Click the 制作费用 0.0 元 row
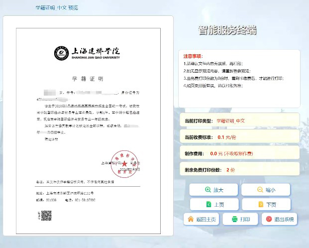This screenshot has width=309, height=248. [x=239, y=153]
